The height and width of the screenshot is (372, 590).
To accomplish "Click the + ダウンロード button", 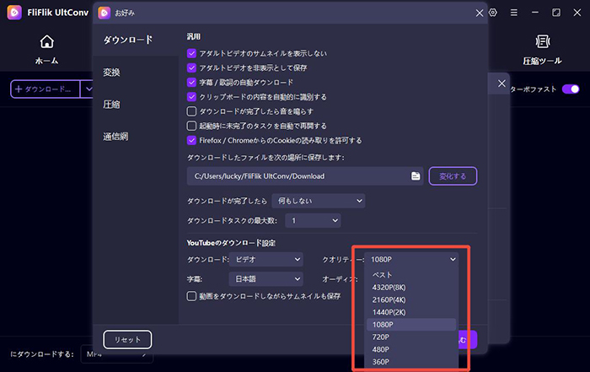I will [x=46, y=89].
